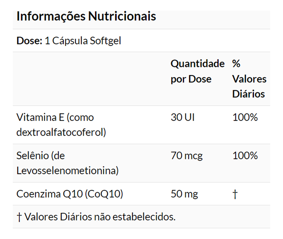Click the 100% value in Vitamina E row
283x239 pixels.
coord(245,117)
